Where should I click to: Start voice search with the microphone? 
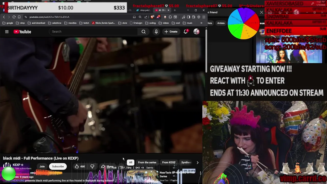(x=156, y=32)
